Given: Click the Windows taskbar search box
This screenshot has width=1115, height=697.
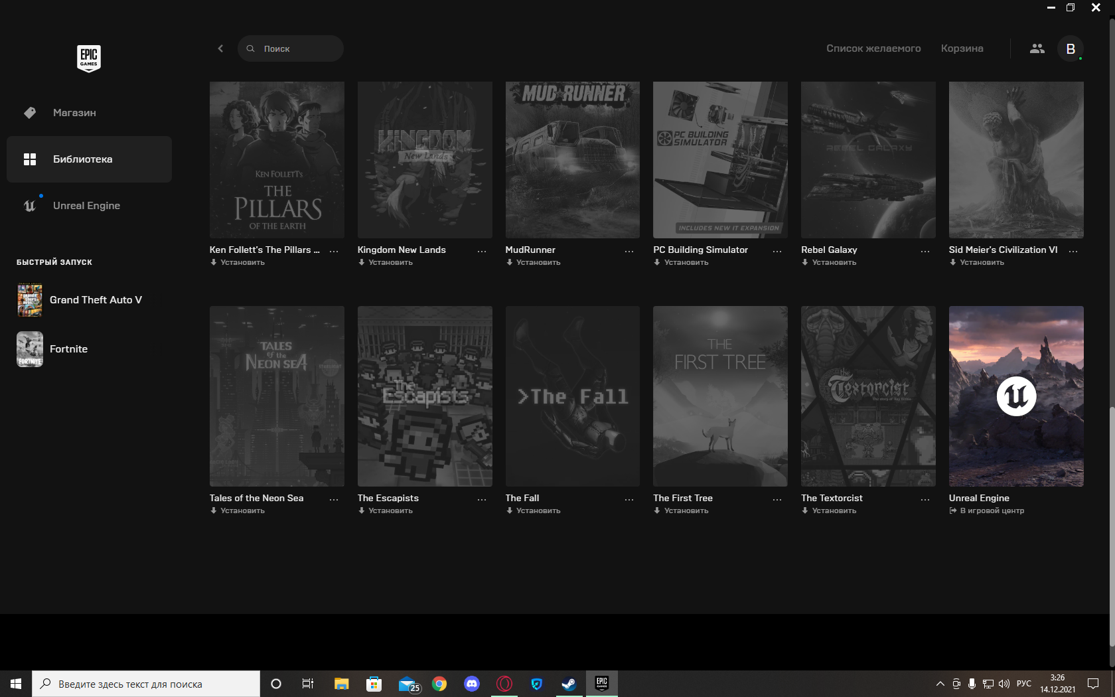Looking at the screenshot, I should click(146, 684).
